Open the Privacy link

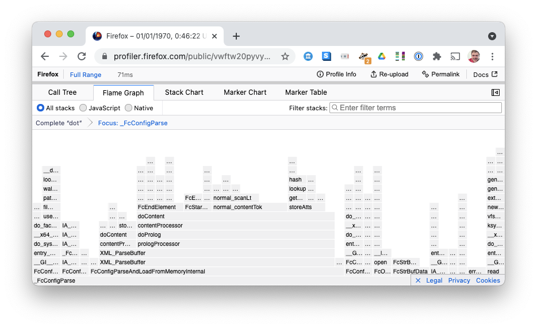tap(459, 280)
